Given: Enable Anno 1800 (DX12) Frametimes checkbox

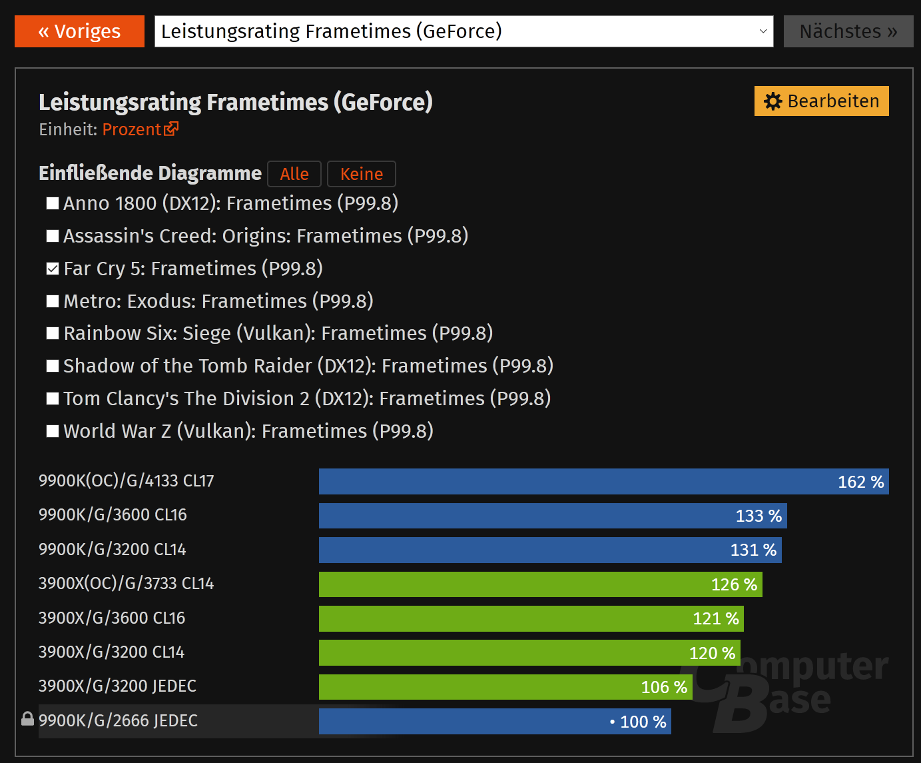Looking at the screenshot, I should [53, 203].
